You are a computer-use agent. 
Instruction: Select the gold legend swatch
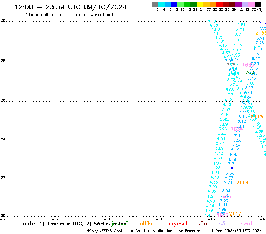tap(206, 4)
